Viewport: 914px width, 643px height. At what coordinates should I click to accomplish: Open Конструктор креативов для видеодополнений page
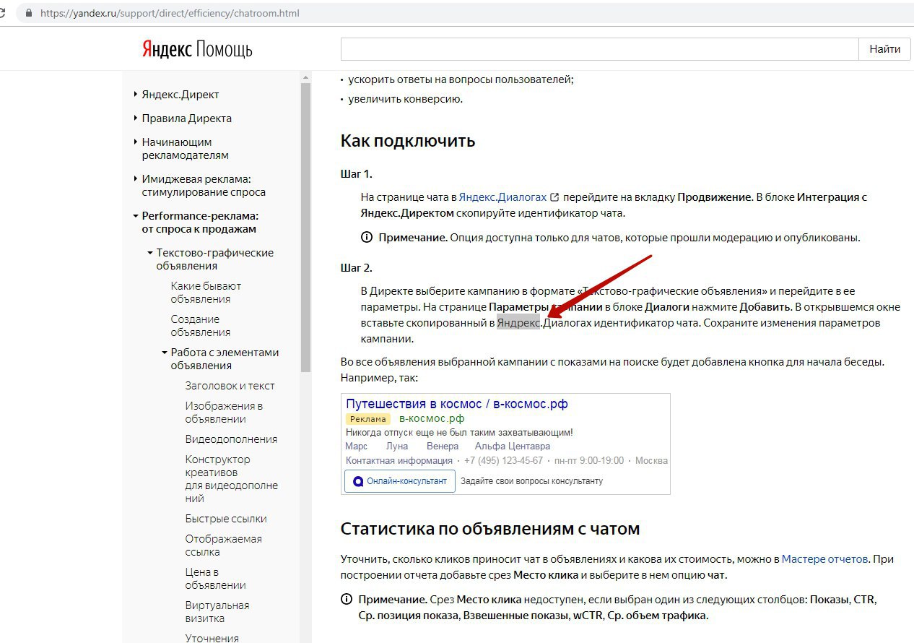point(231,479)
